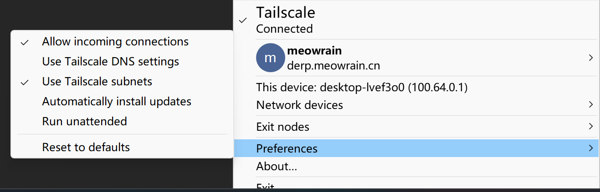Turn on Run unattended
600x192 pixels.
click(x=84, y=122)
